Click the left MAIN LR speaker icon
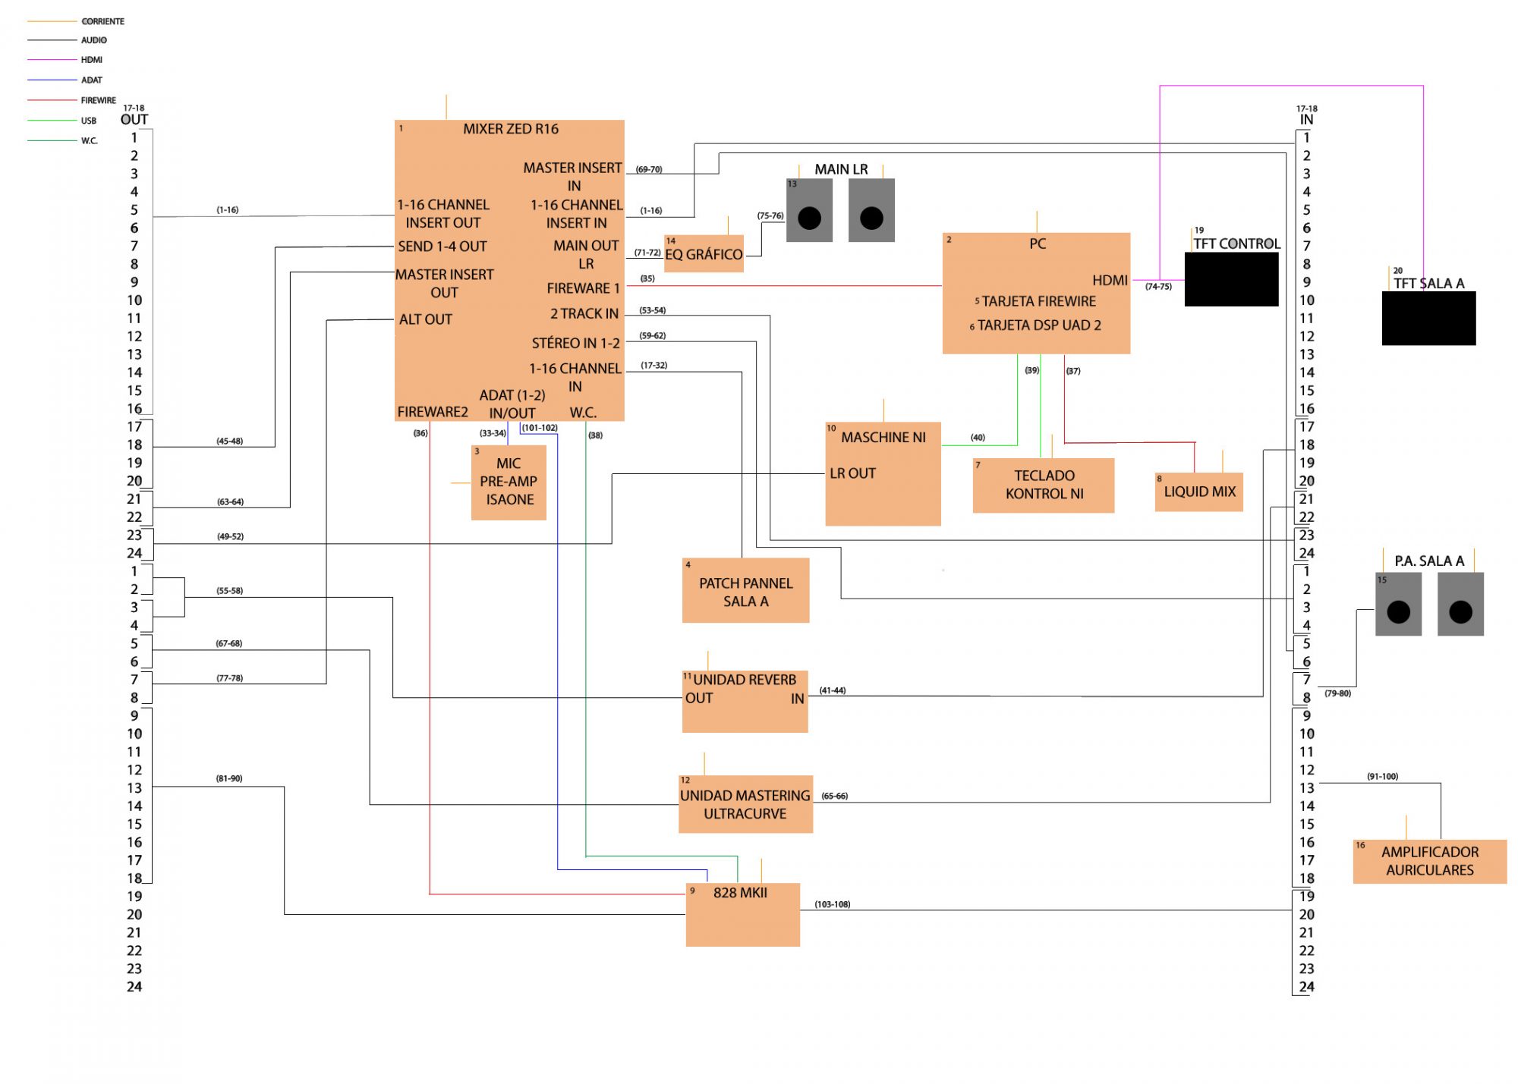The width and height of the screenshot is (1518, 1084). pos(809,211)
